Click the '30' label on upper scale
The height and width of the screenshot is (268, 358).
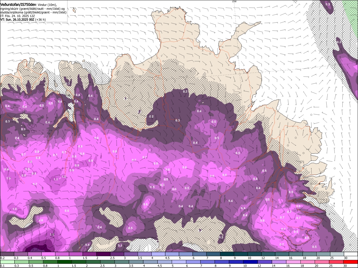[346, 258]
